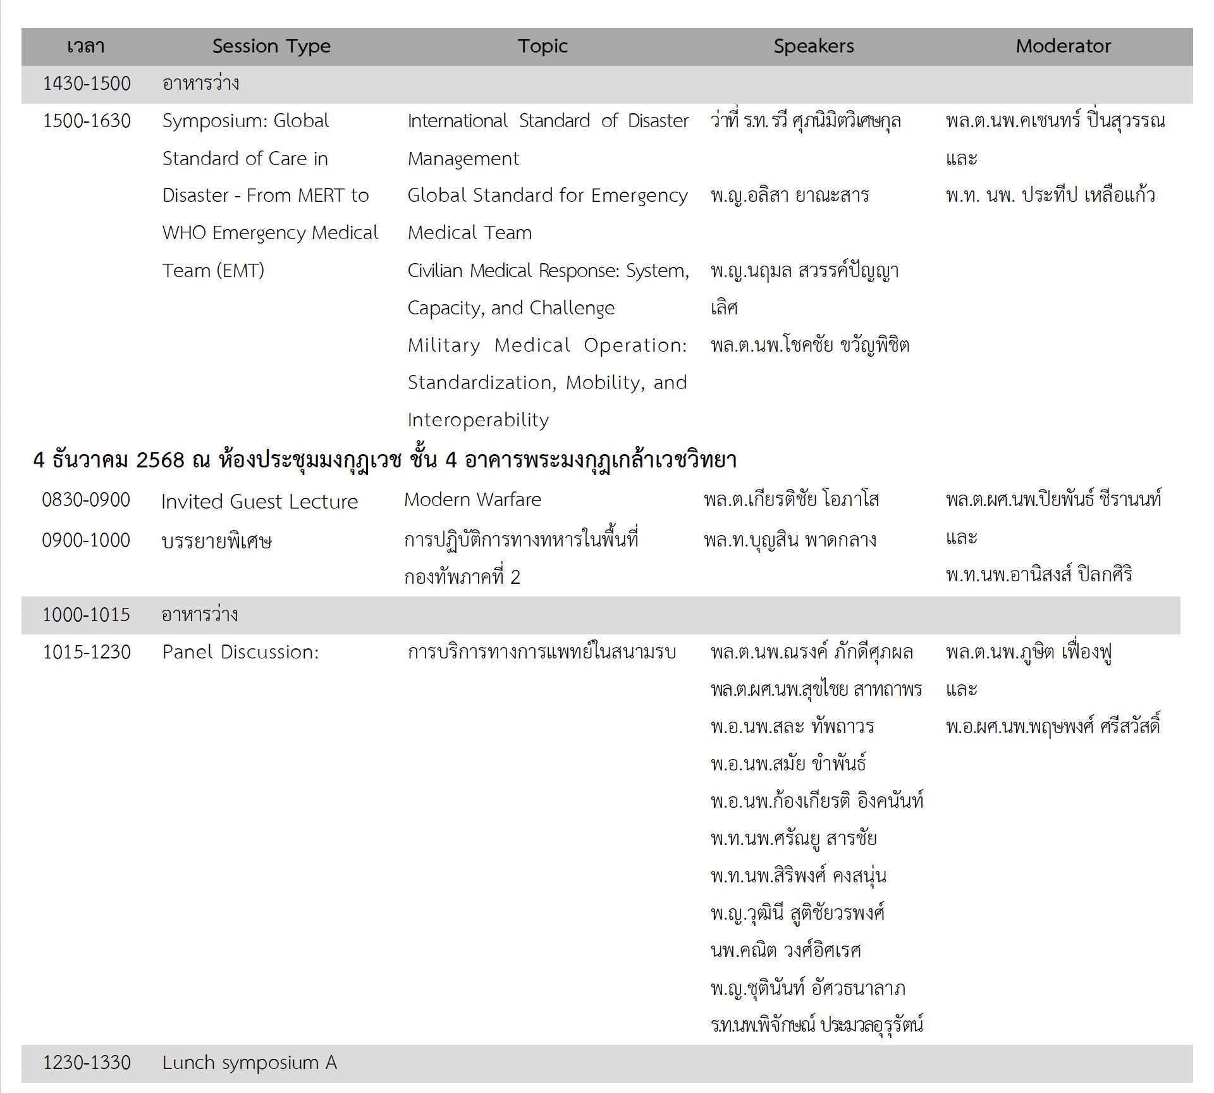The width and height of the screenshot is (1214, 1093).
Task: Click panelist "พ.ญ.ชุตินันท์ อัศวธนาลาภ"
Action: pyautogui.click(x=808, y=988)
